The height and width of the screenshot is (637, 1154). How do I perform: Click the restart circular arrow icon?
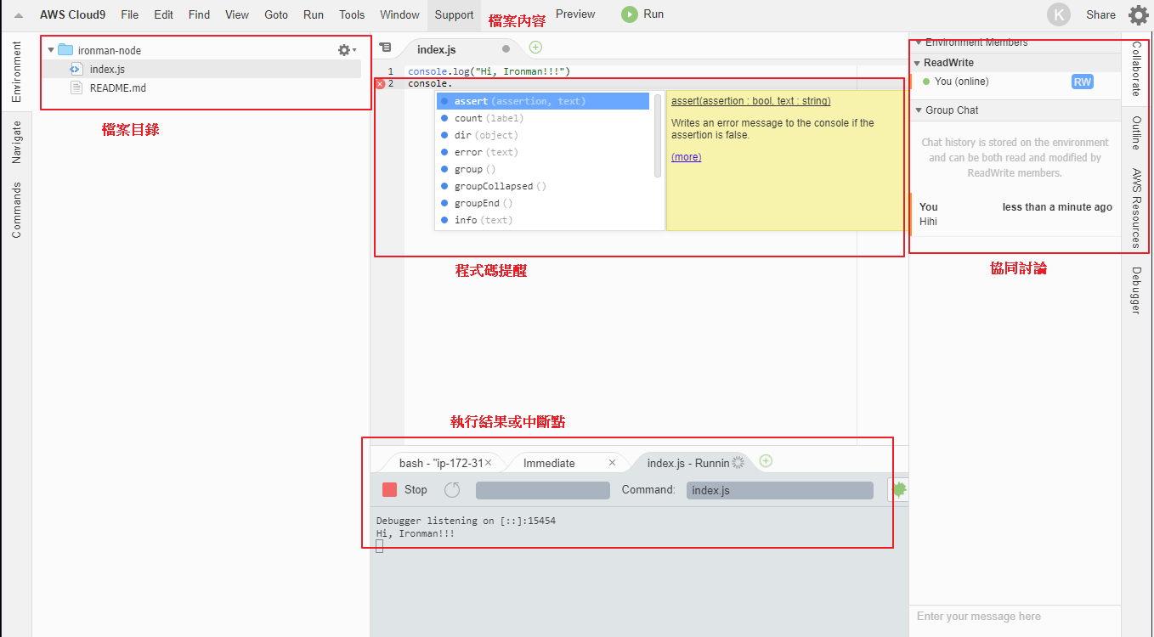(452, 489)
